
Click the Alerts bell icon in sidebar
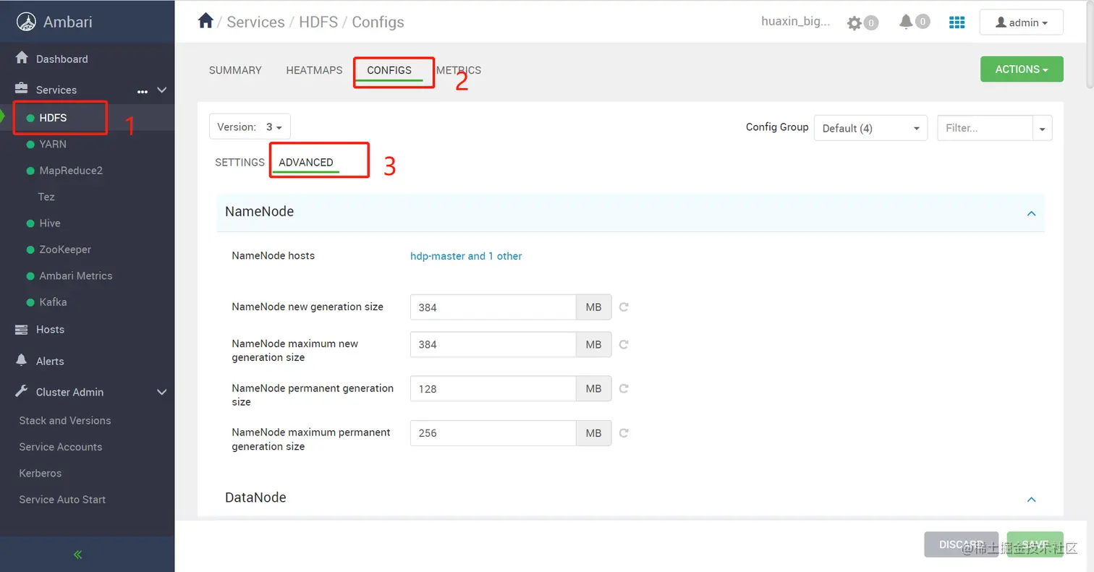coord(22,360)
